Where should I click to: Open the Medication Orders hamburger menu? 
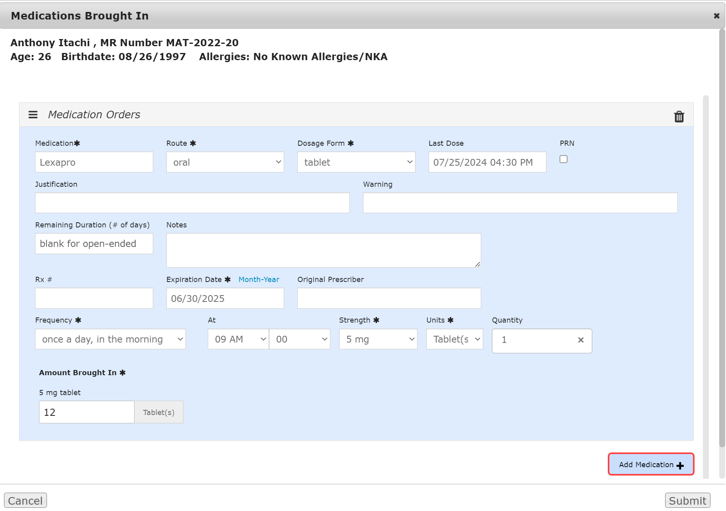[33, 115]
